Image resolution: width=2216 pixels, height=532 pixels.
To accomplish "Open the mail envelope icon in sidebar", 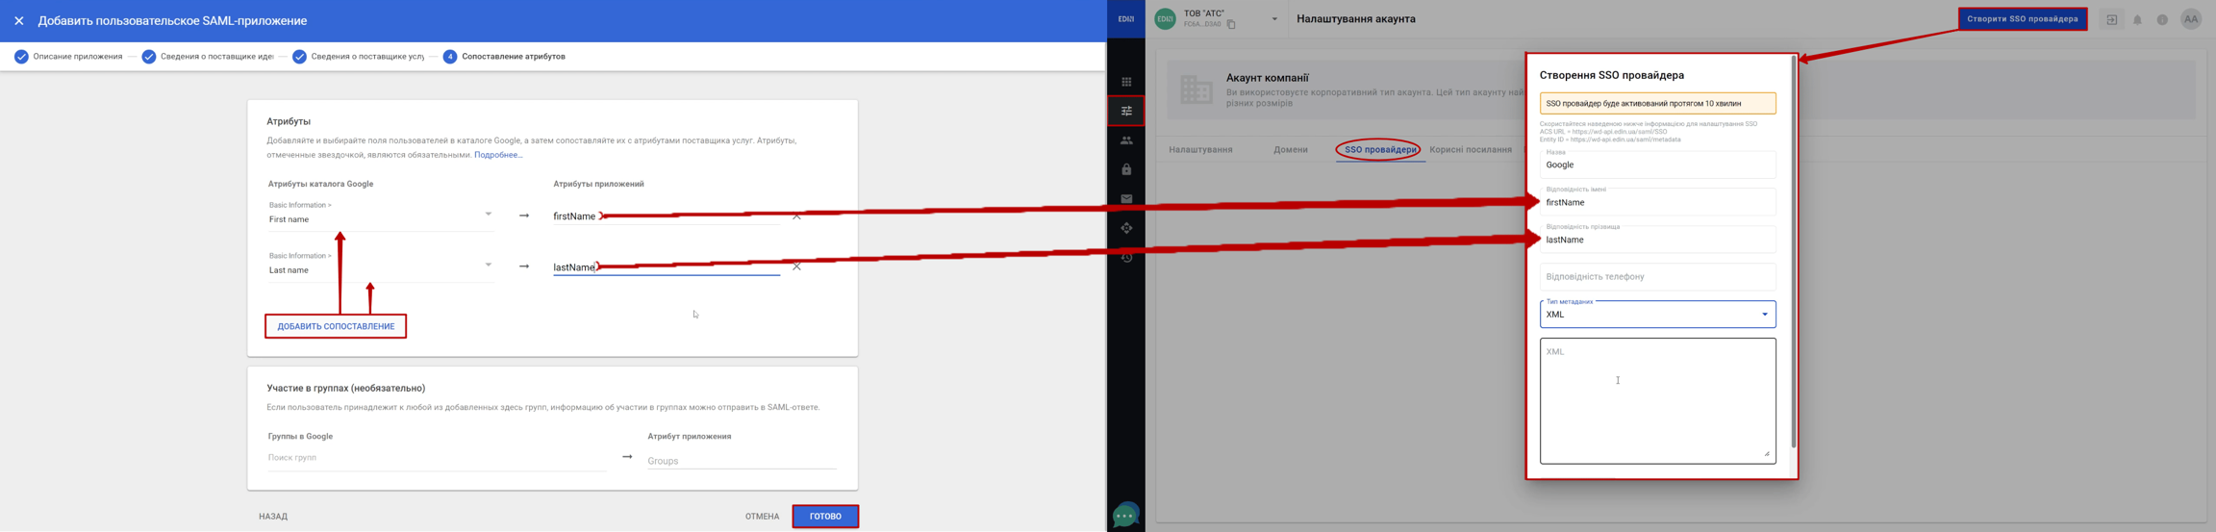I will click(x=1126, y=199).
